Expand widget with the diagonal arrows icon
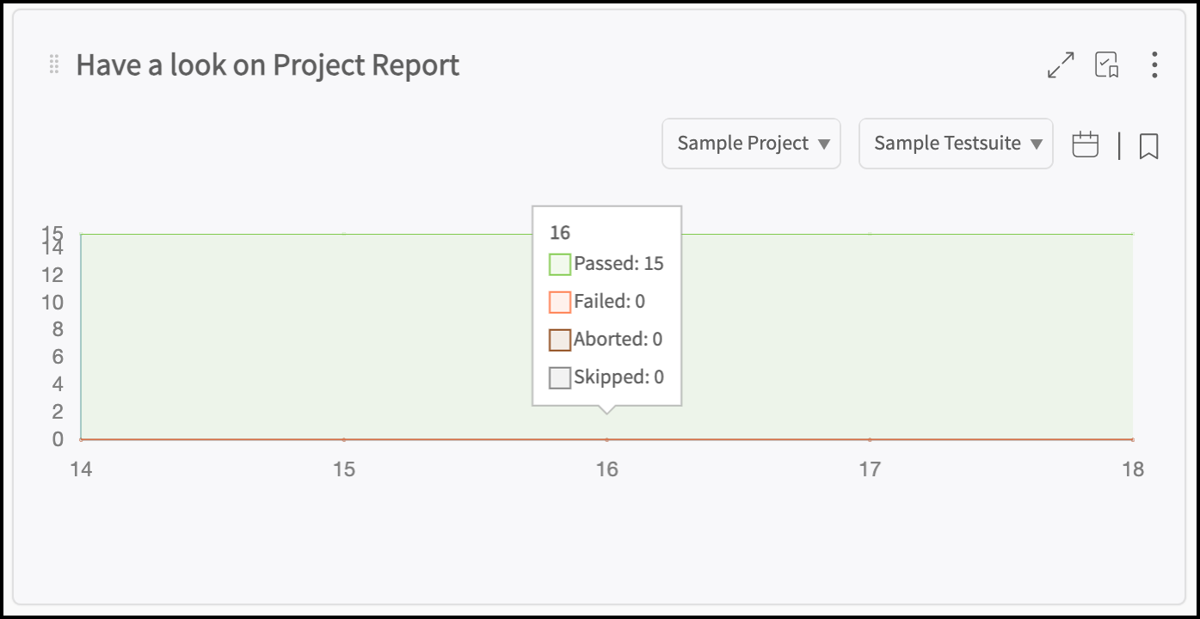This screenshot has width=1200, height=619. (1061, 65)
